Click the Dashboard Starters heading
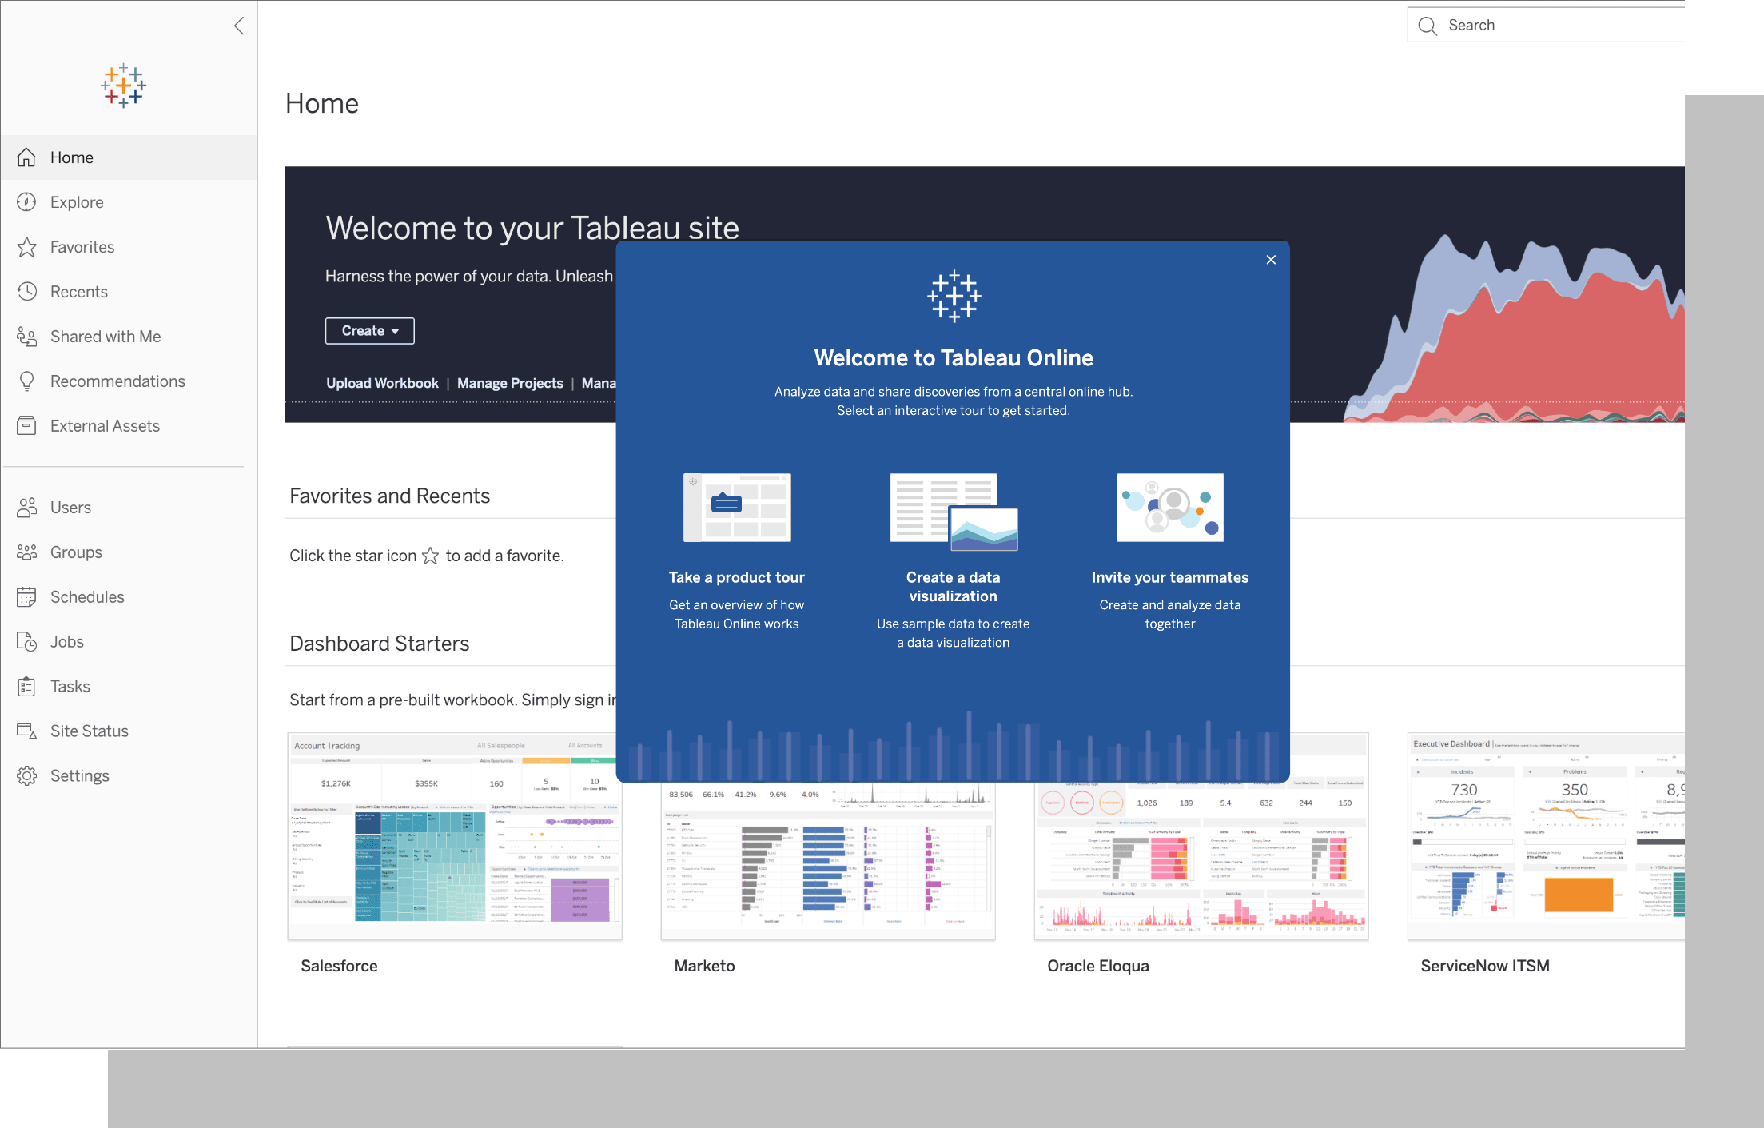This screenshot has height=1128, width=1764. tap(379, 644)
